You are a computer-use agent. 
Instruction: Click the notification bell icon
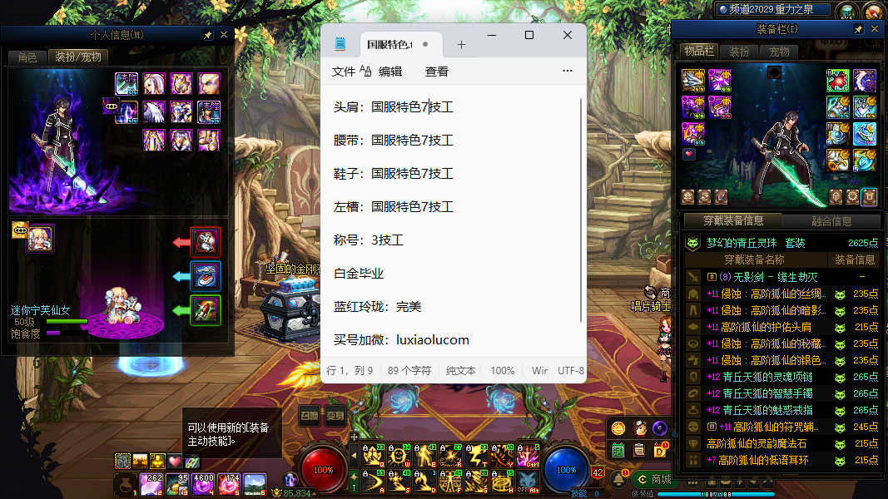[x=618, y=479]
